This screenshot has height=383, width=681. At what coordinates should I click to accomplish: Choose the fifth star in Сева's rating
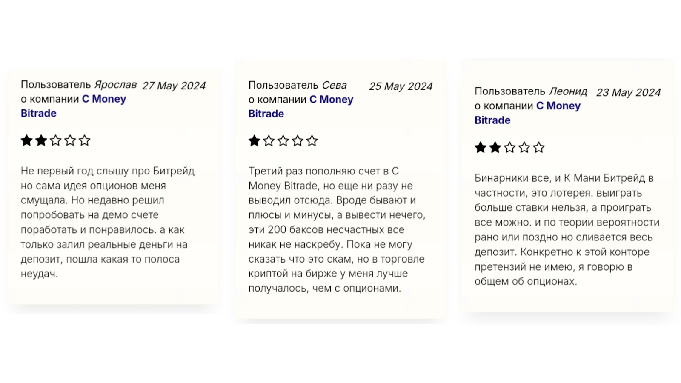click(312, 141)
